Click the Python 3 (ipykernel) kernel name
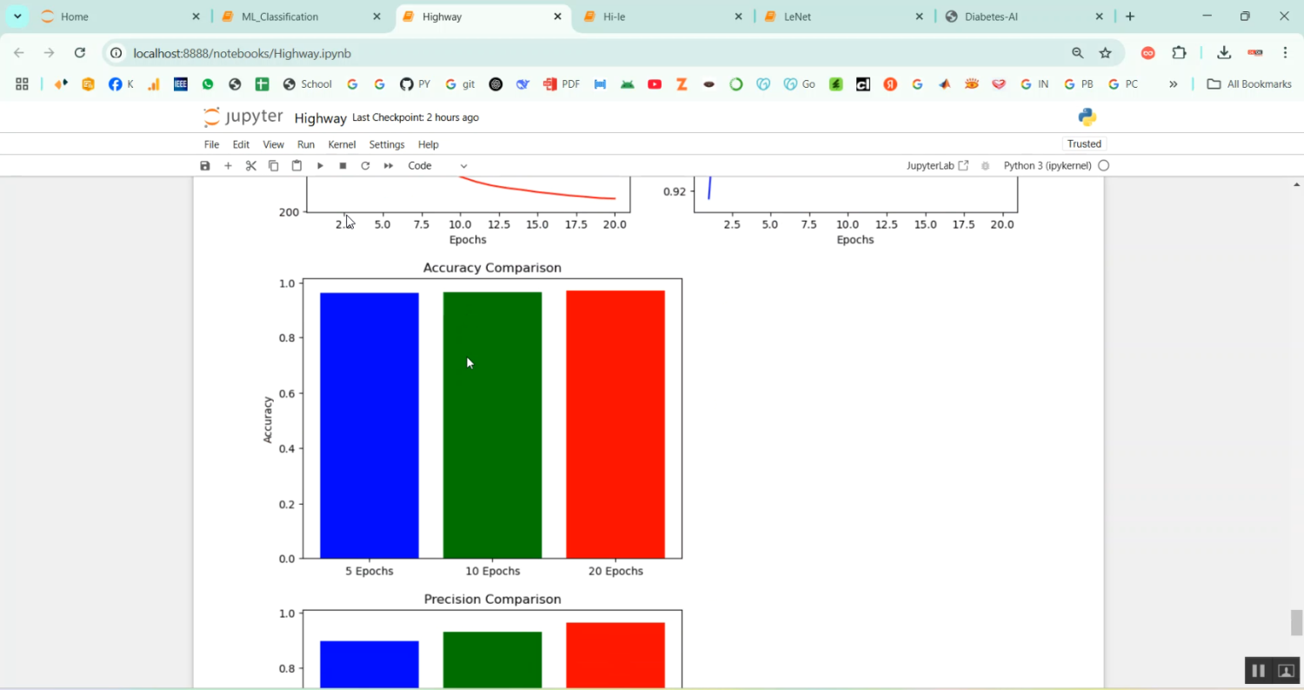 (x=1047, y=166)
